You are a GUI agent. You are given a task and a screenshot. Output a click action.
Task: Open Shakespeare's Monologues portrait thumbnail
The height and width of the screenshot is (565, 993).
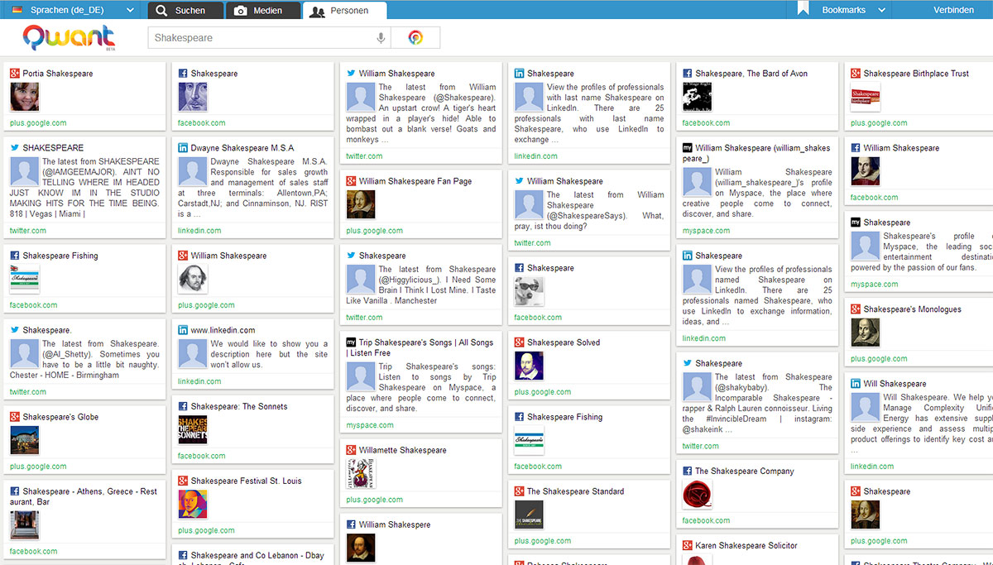tap(866, 333)
